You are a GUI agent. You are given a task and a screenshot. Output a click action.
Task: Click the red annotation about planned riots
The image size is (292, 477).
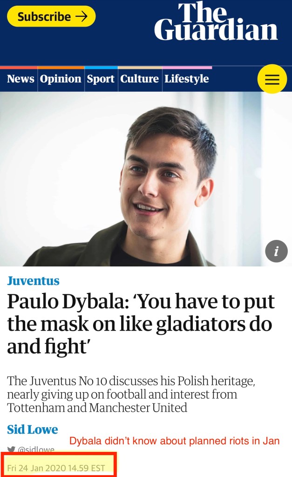point(174,441)
